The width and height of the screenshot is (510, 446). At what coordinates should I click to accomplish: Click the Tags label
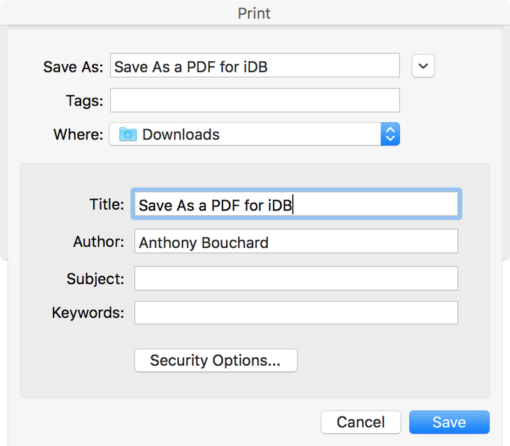(85, 101)
